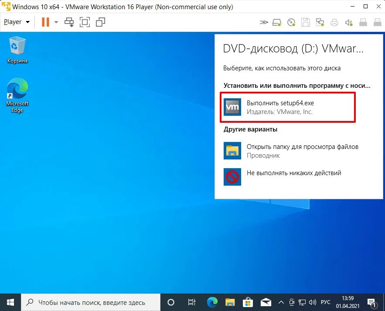Click the printer device icon
This screenshot has height=311, width=385.
click(x=334, y=22)
